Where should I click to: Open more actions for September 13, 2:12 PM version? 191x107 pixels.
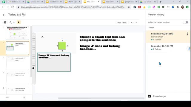point(187,34)
